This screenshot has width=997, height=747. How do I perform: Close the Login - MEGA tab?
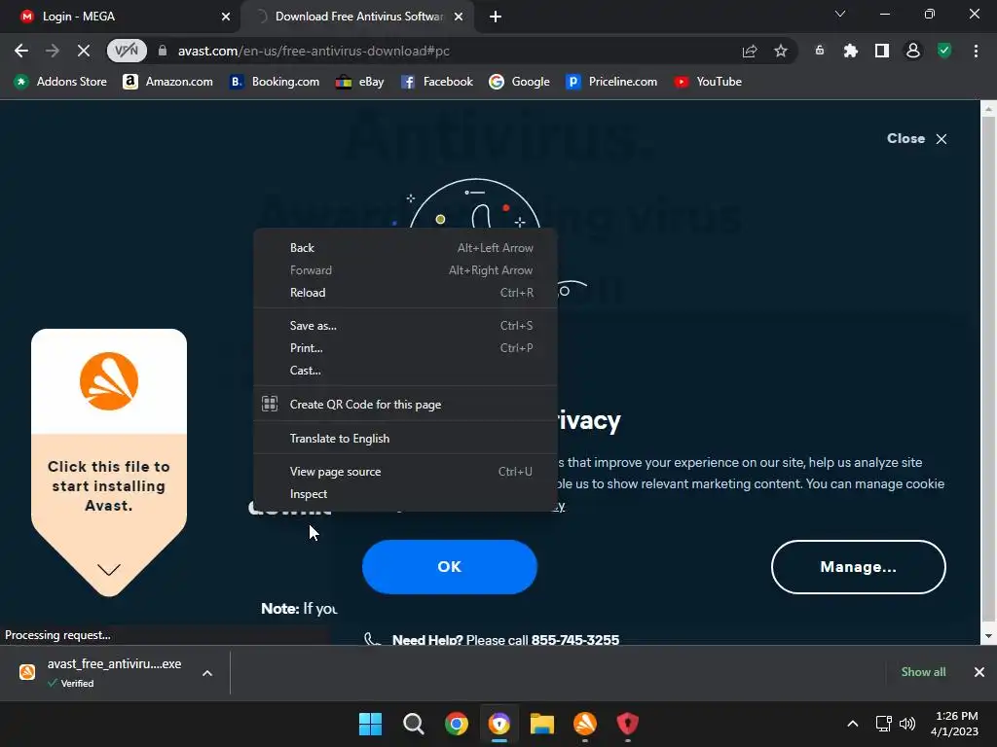pyautogui.click(x=226, y=17)
